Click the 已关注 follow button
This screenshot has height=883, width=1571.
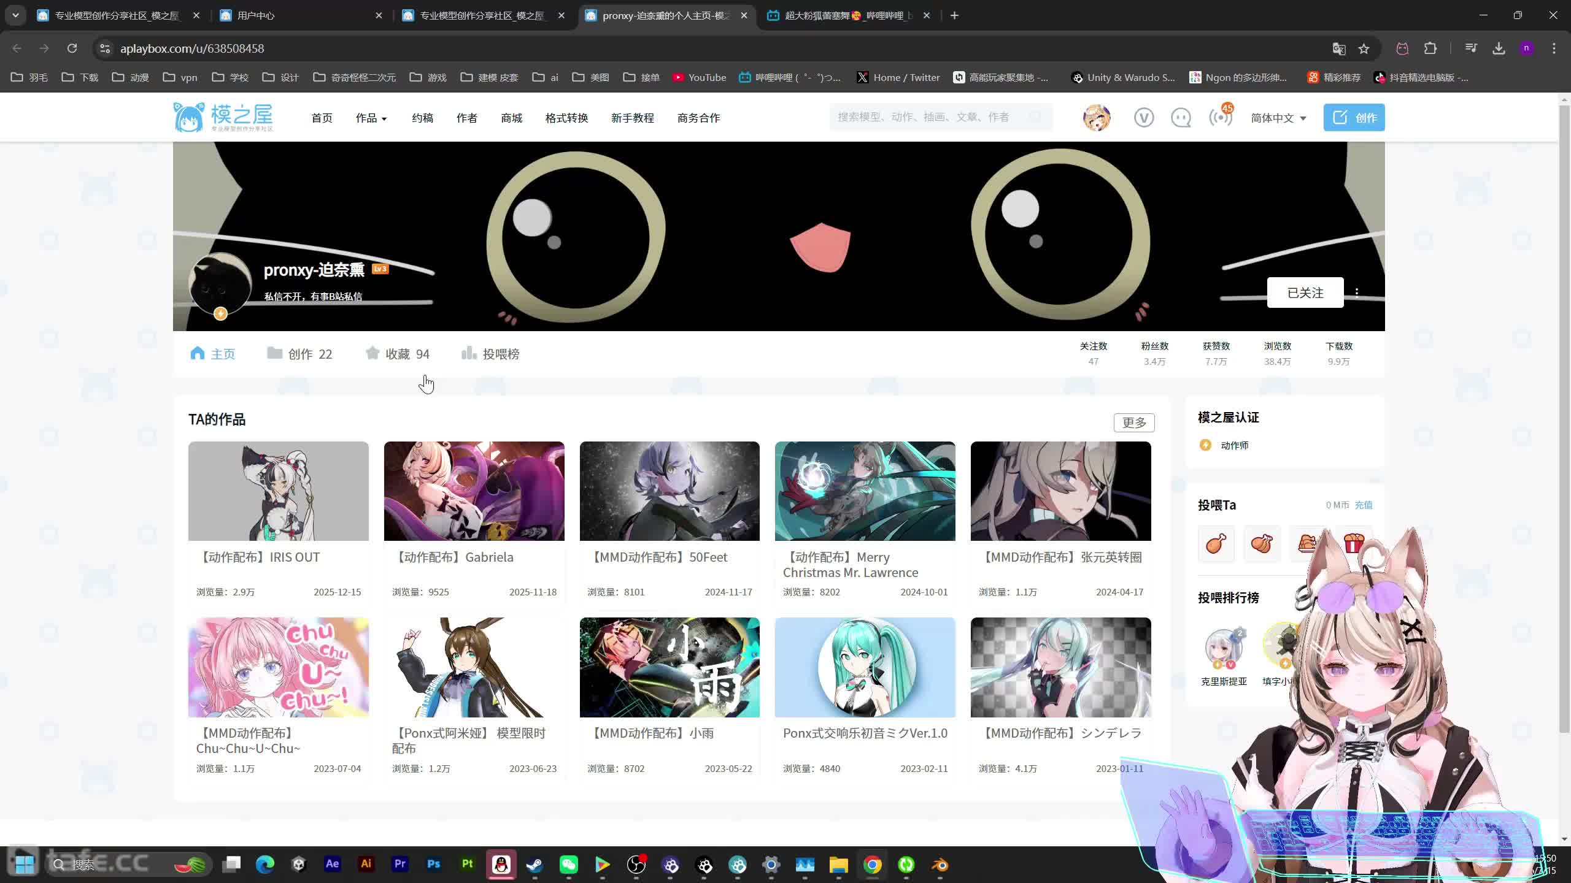tap(1305, 292)
